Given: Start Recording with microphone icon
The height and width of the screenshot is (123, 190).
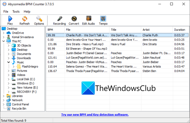Looking at the screenshot, I should point(60,19).
